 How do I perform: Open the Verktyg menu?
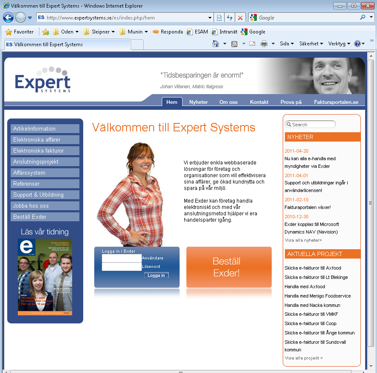click(x=339, y=44)
